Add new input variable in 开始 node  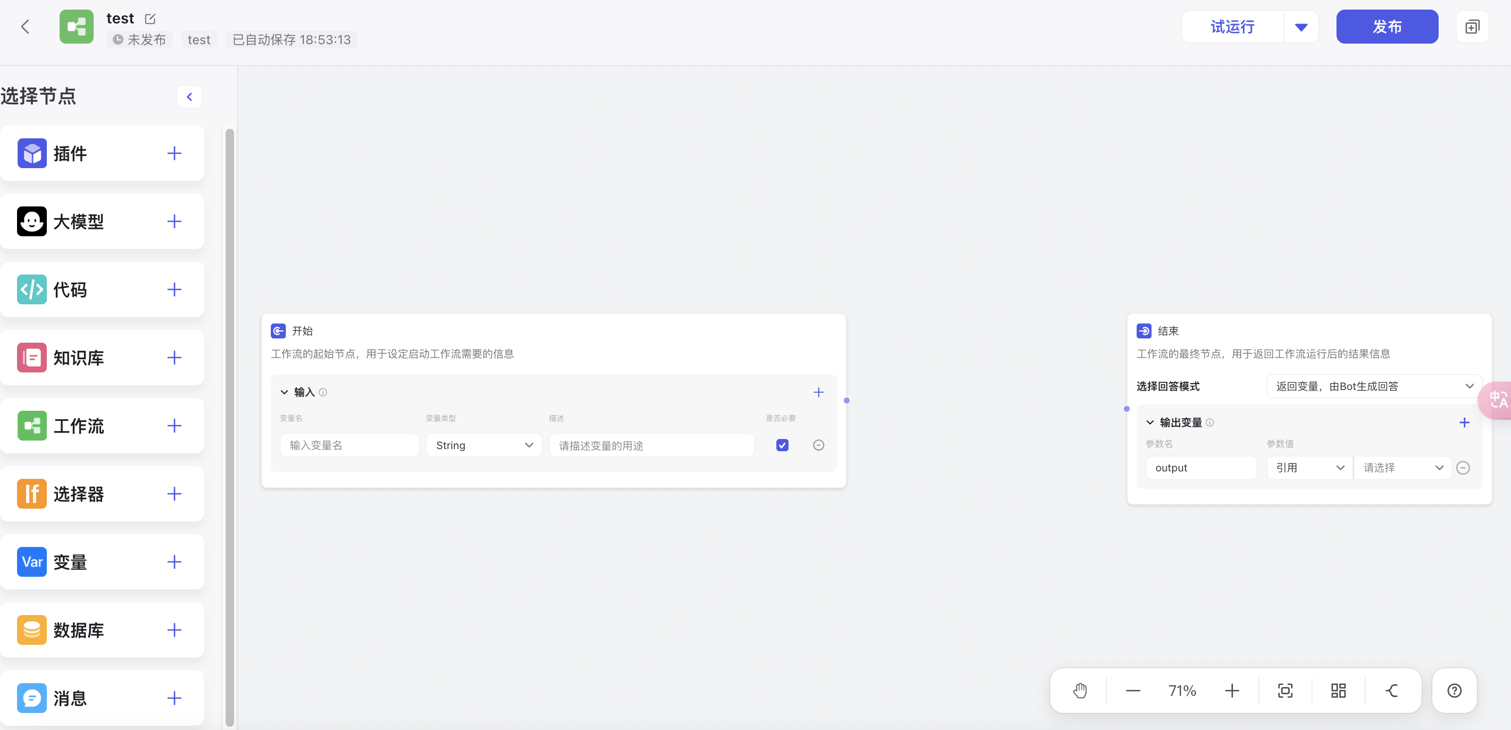pyautogui.click(x=818, y=392)
